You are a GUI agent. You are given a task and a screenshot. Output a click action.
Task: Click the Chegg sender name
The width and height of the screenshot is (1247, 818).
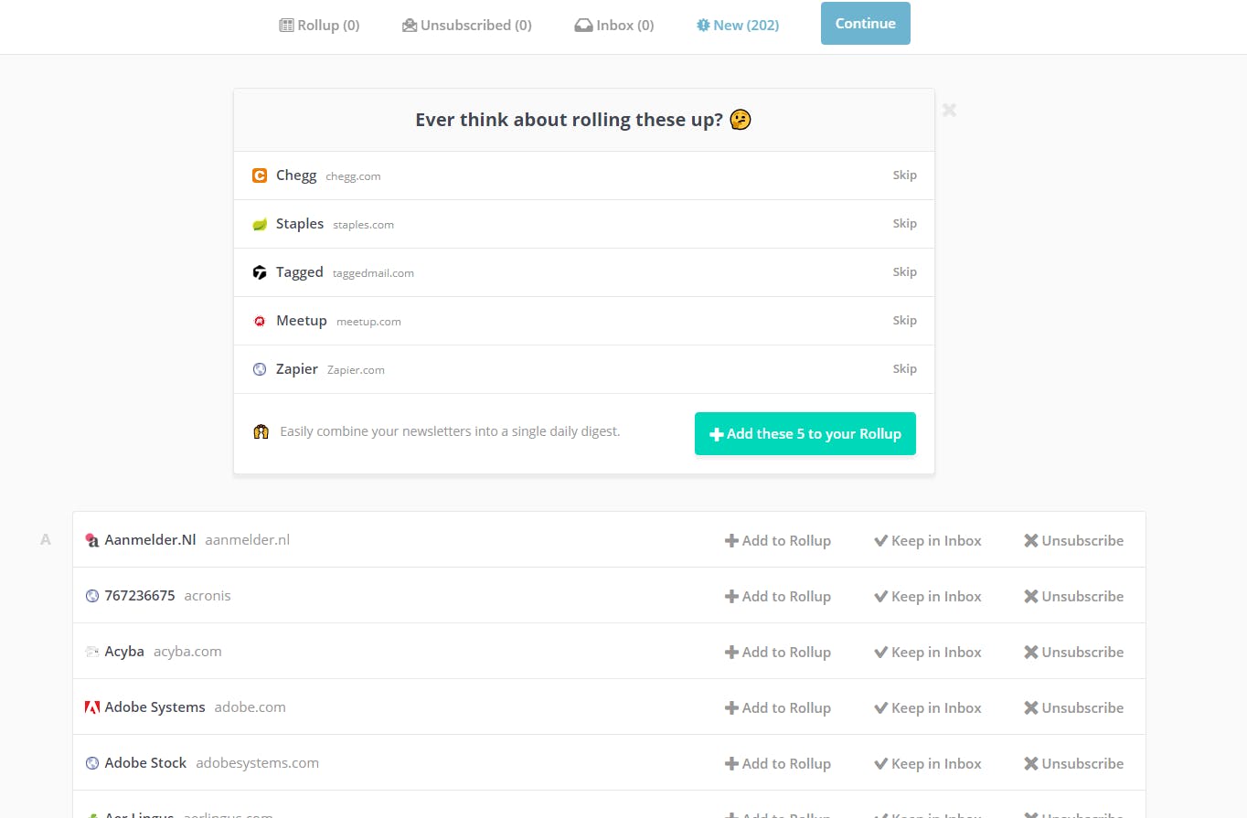[x=296, y=175]
